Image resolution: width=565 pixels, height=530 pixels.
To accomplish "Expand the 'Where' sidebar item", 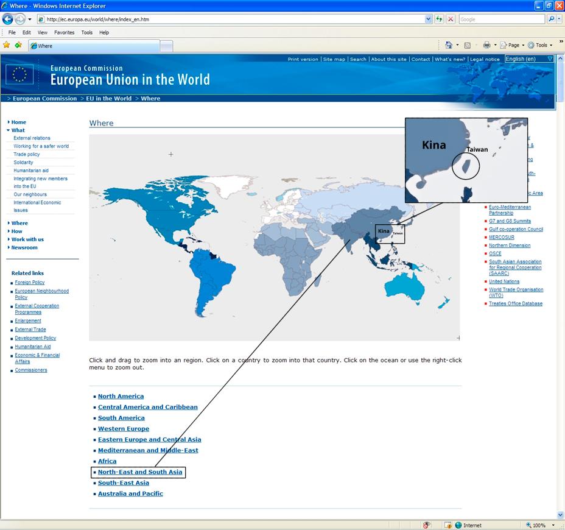I will [x=9, y=223].
